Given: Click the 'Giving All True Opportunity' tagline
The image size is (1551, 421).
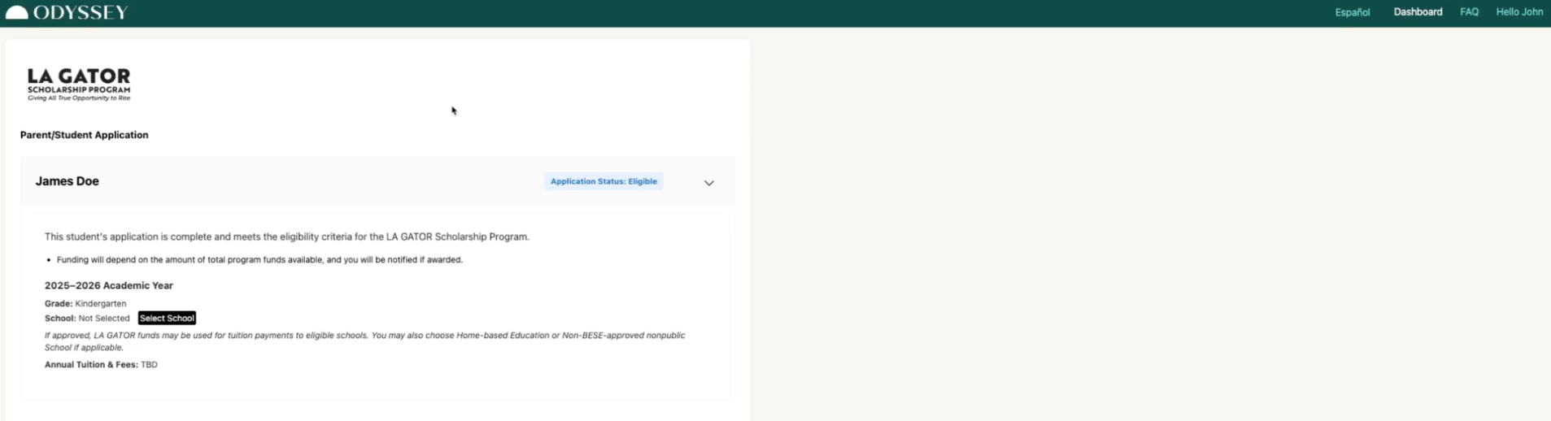Looking at the screenshot, I should point(79,98).
